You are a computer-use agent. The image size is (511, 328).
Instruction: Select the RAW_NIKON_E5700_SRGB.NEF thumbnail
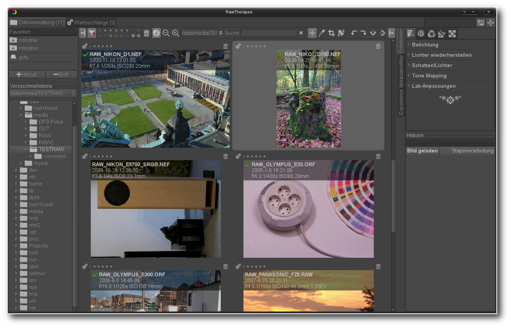(x=156, y=209)
